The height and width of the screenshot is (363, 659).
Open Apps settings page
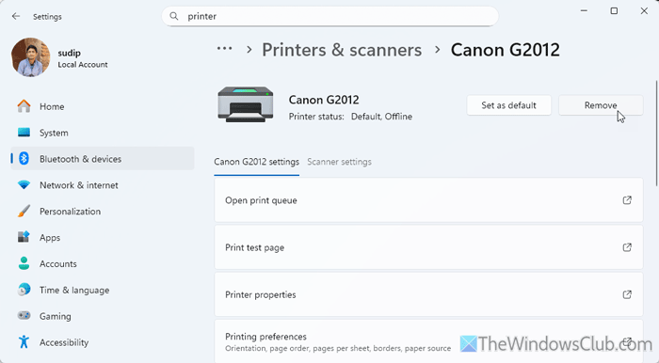click(x=103, y=237)
